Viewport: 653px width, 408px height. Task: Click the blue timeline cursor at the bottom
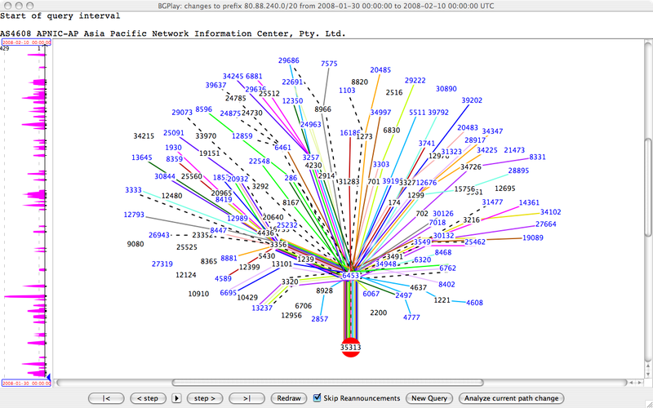pyautogui.click(x=47, y=376)
